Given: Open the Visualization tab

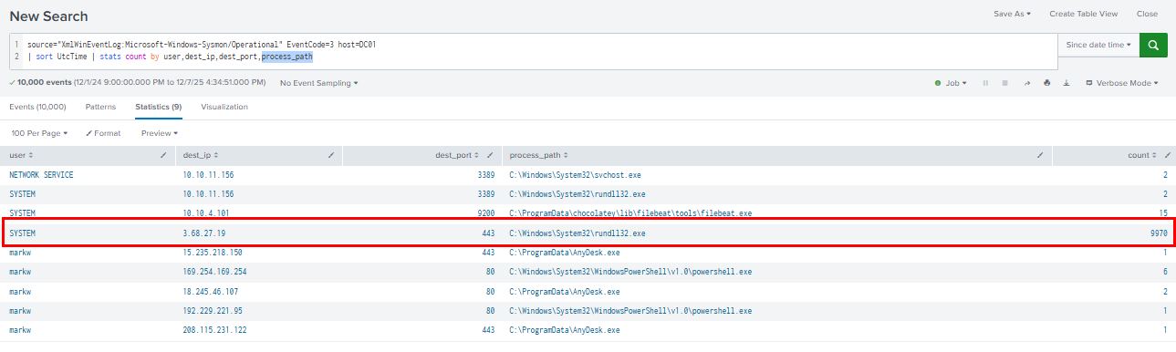Looking at the screenshot, I should click(224, 107).
